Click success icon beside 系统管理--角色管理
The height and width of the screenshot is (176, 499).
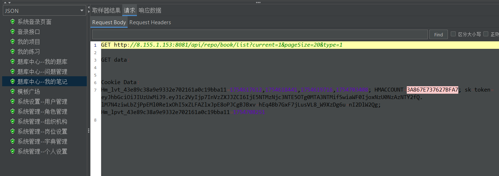point(13,112)
